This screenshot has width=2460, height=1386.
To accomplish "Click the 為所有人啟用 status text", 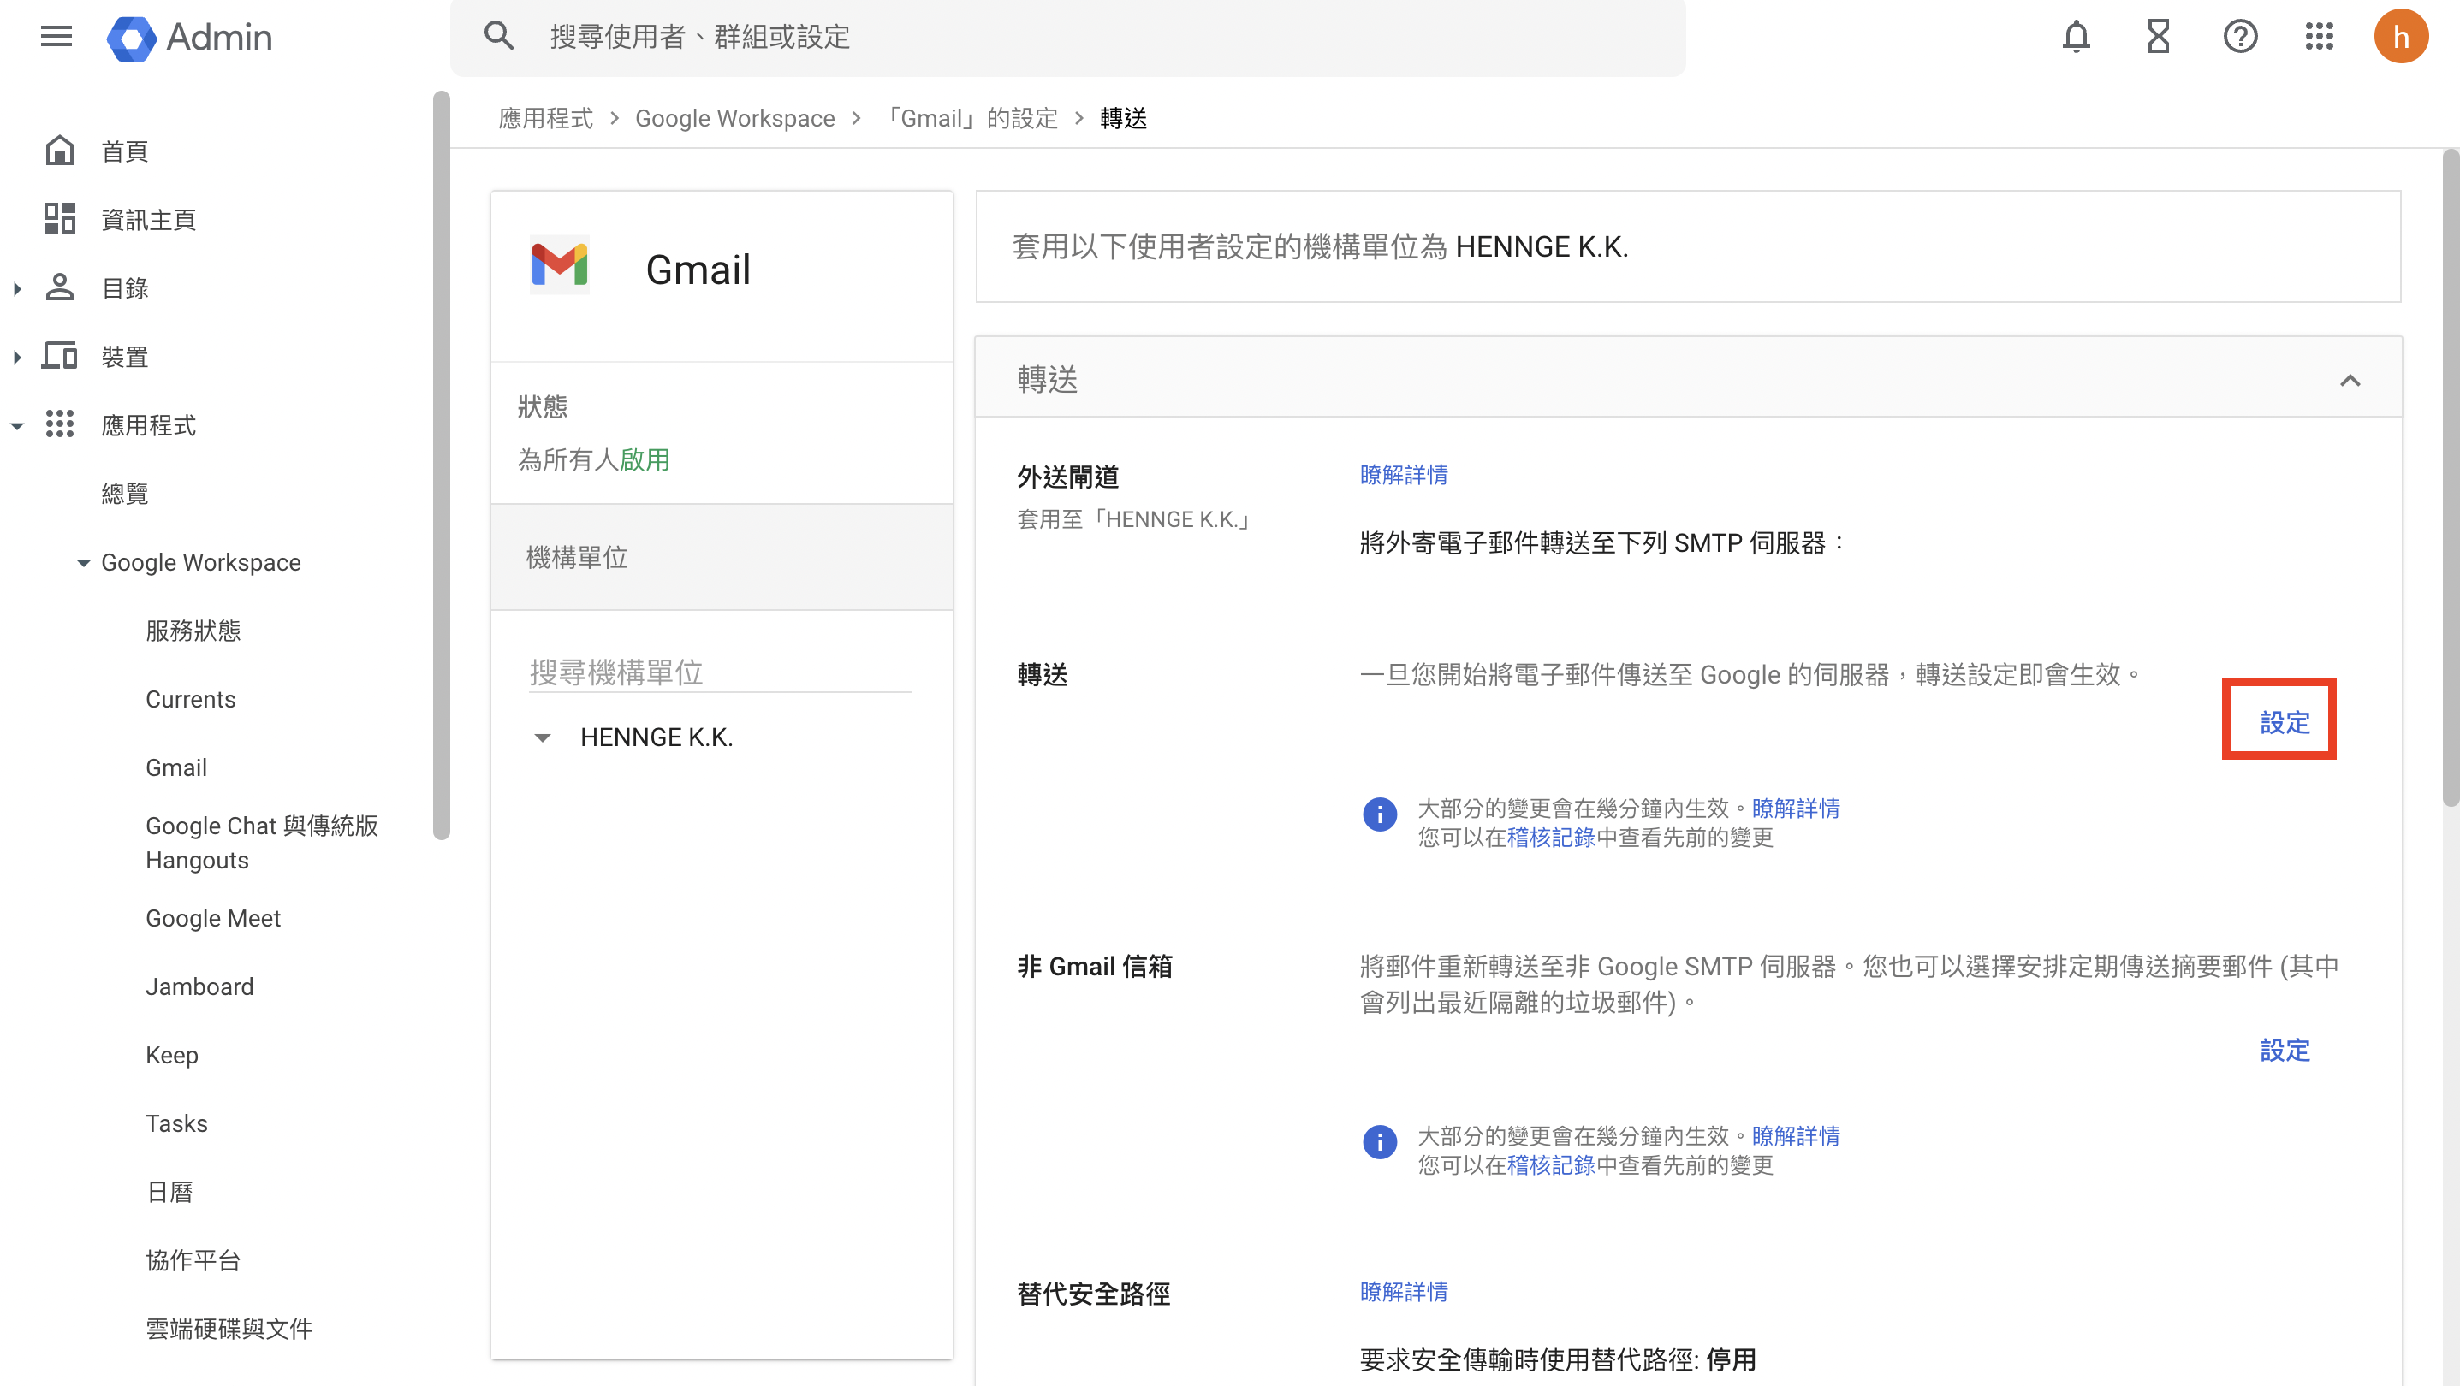I will [593, 460].
